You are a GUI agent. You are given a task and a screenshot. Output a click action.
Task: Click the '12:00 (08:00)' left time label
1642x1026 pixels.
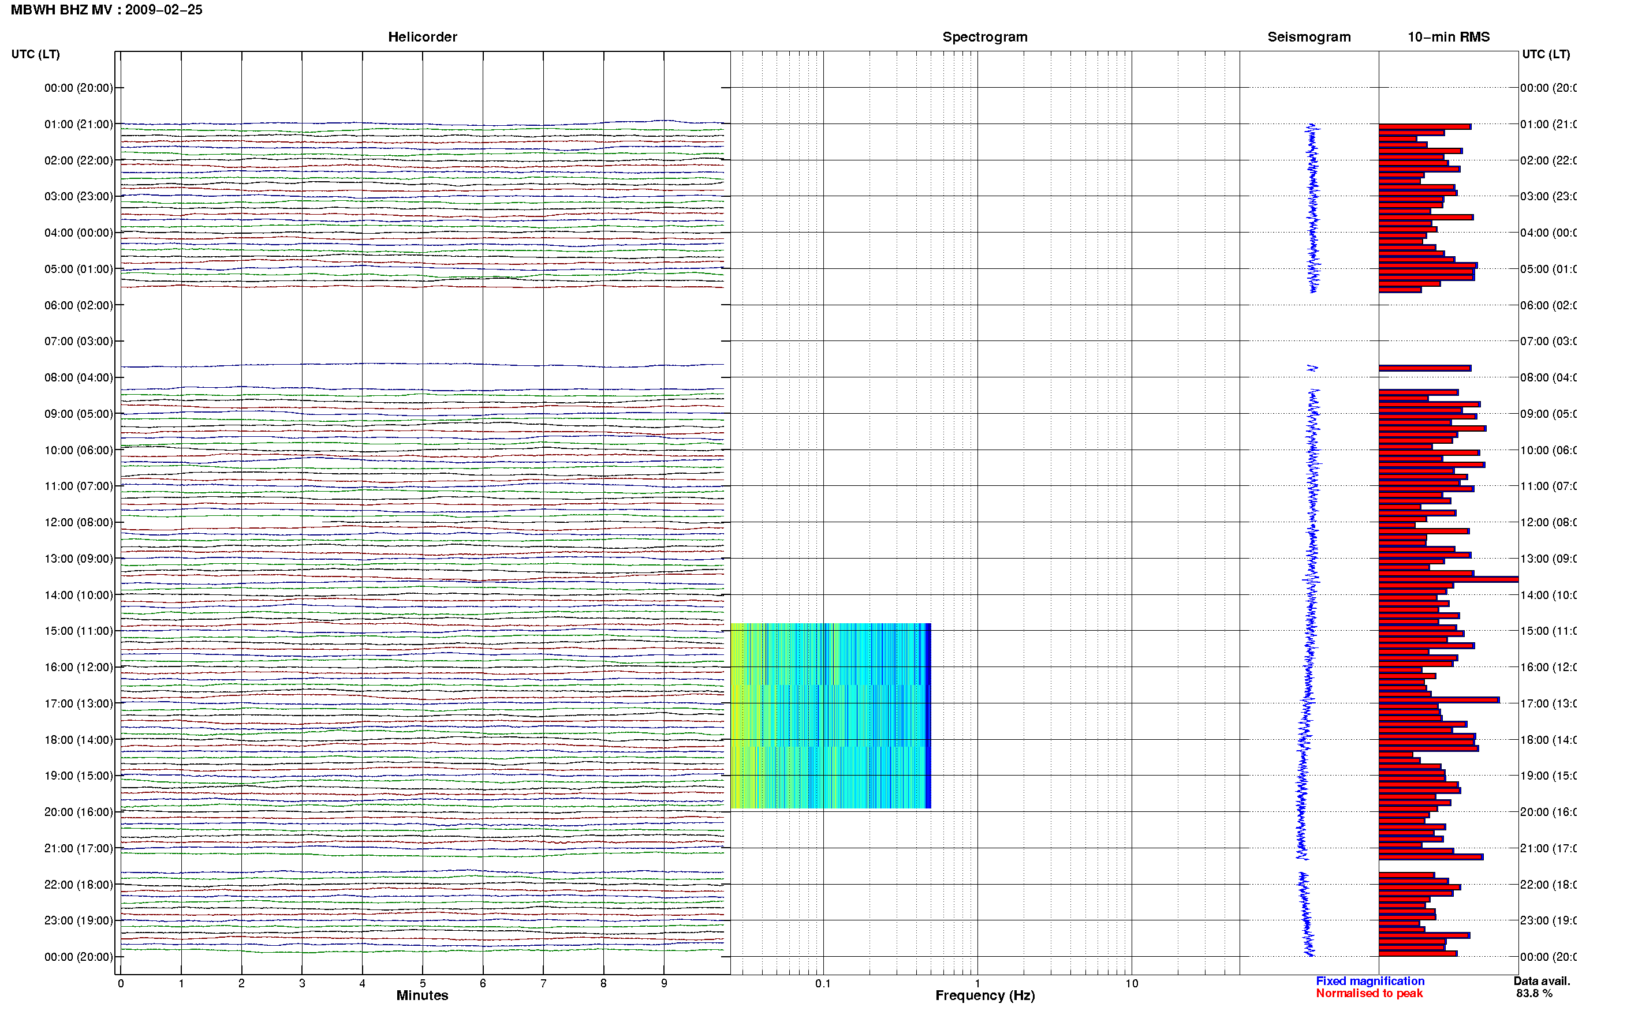(x=79, y=522)
